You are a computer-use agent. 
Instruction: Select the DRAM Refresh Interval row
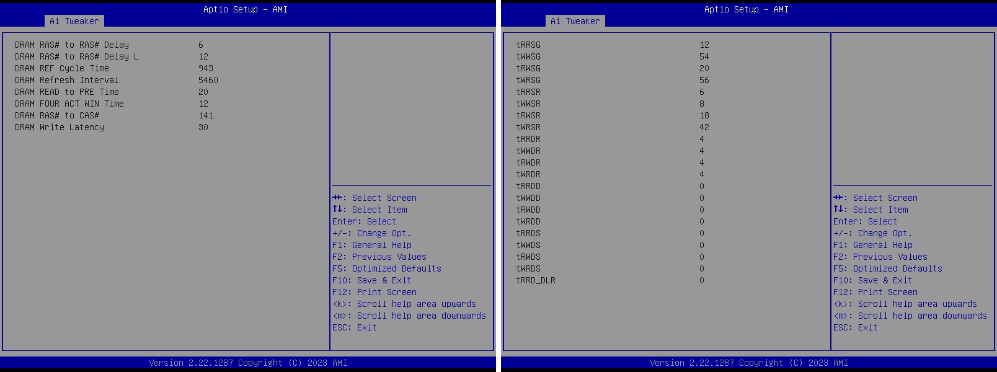[x=117, y=80]
